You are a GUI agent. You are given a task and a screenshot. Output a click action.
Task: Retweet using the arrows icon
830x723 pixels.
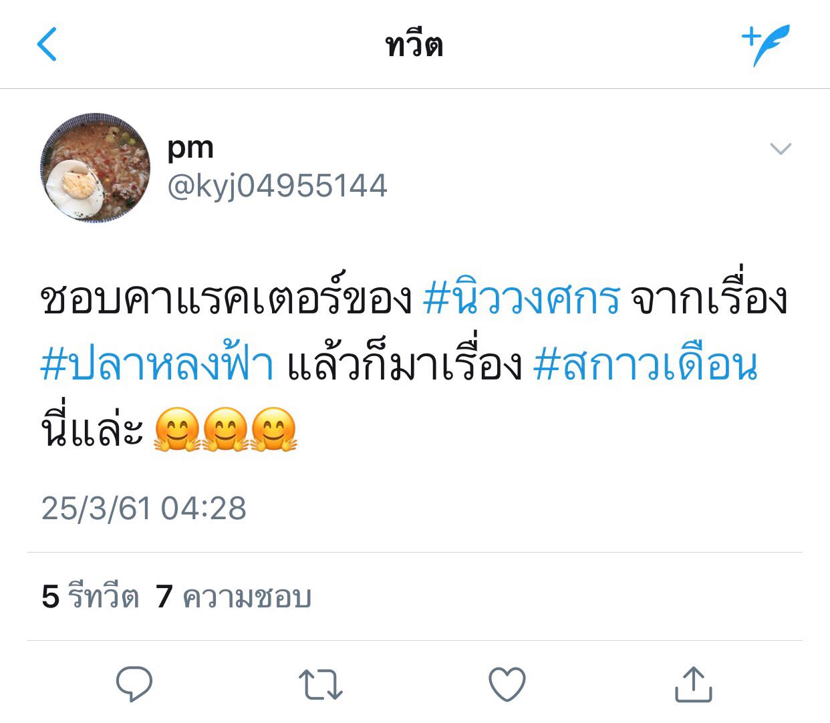point(321,684)
